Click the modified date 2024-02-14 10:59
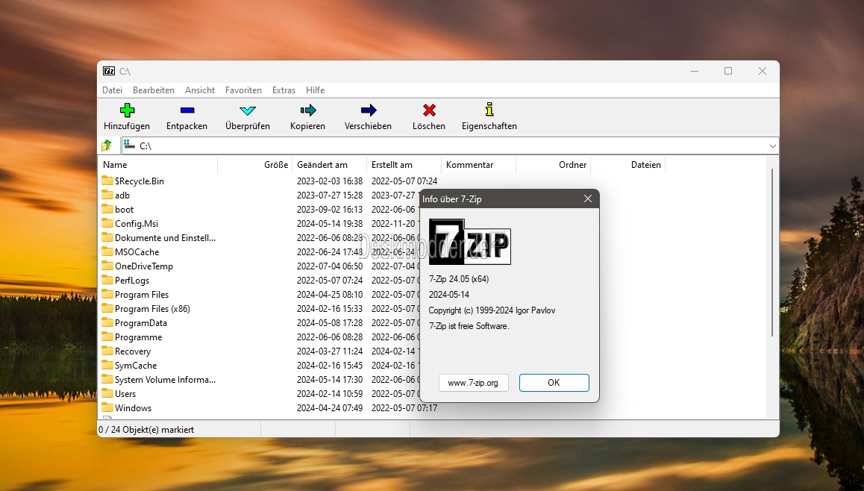 click(x=330, y=393)
